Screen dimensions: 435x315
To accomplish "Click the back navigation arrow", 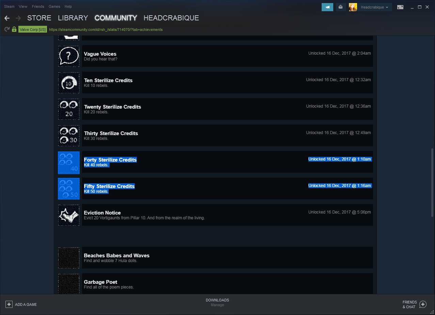I will (7, 18).
